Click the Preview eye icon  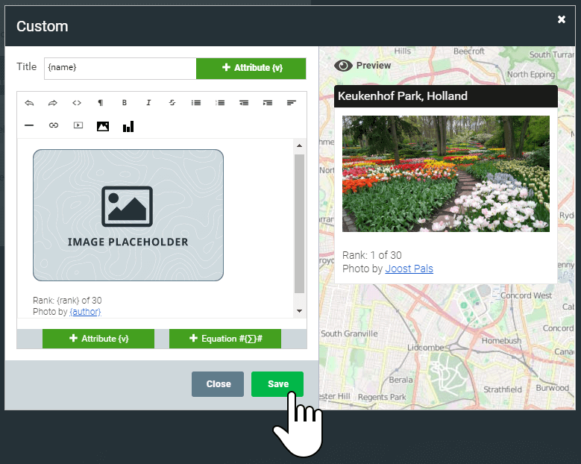[x=343, y=66]
